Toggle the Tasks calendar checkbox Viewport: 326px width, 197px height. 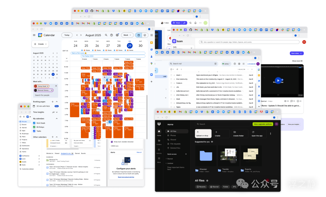(x=34, y=131)
